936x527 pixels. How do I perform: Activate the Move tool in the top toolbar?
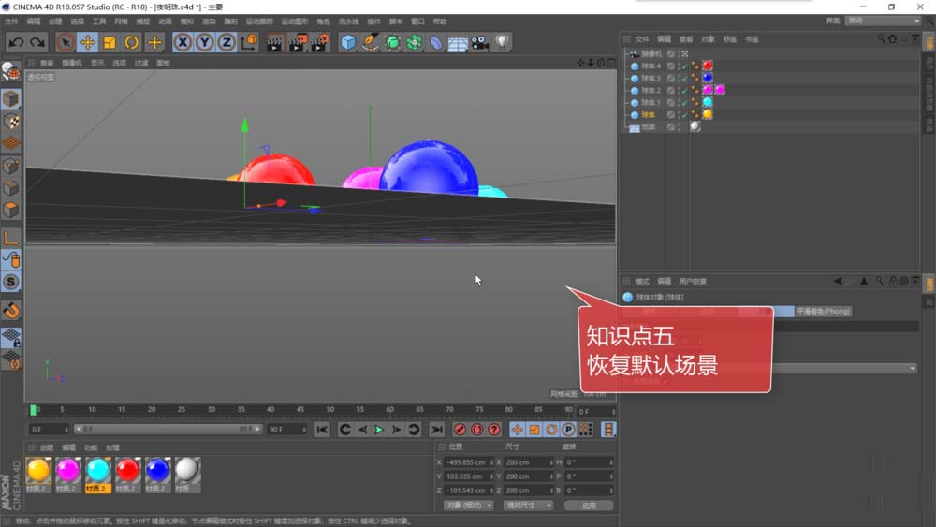pyautogui.click(x=88, y=42)
